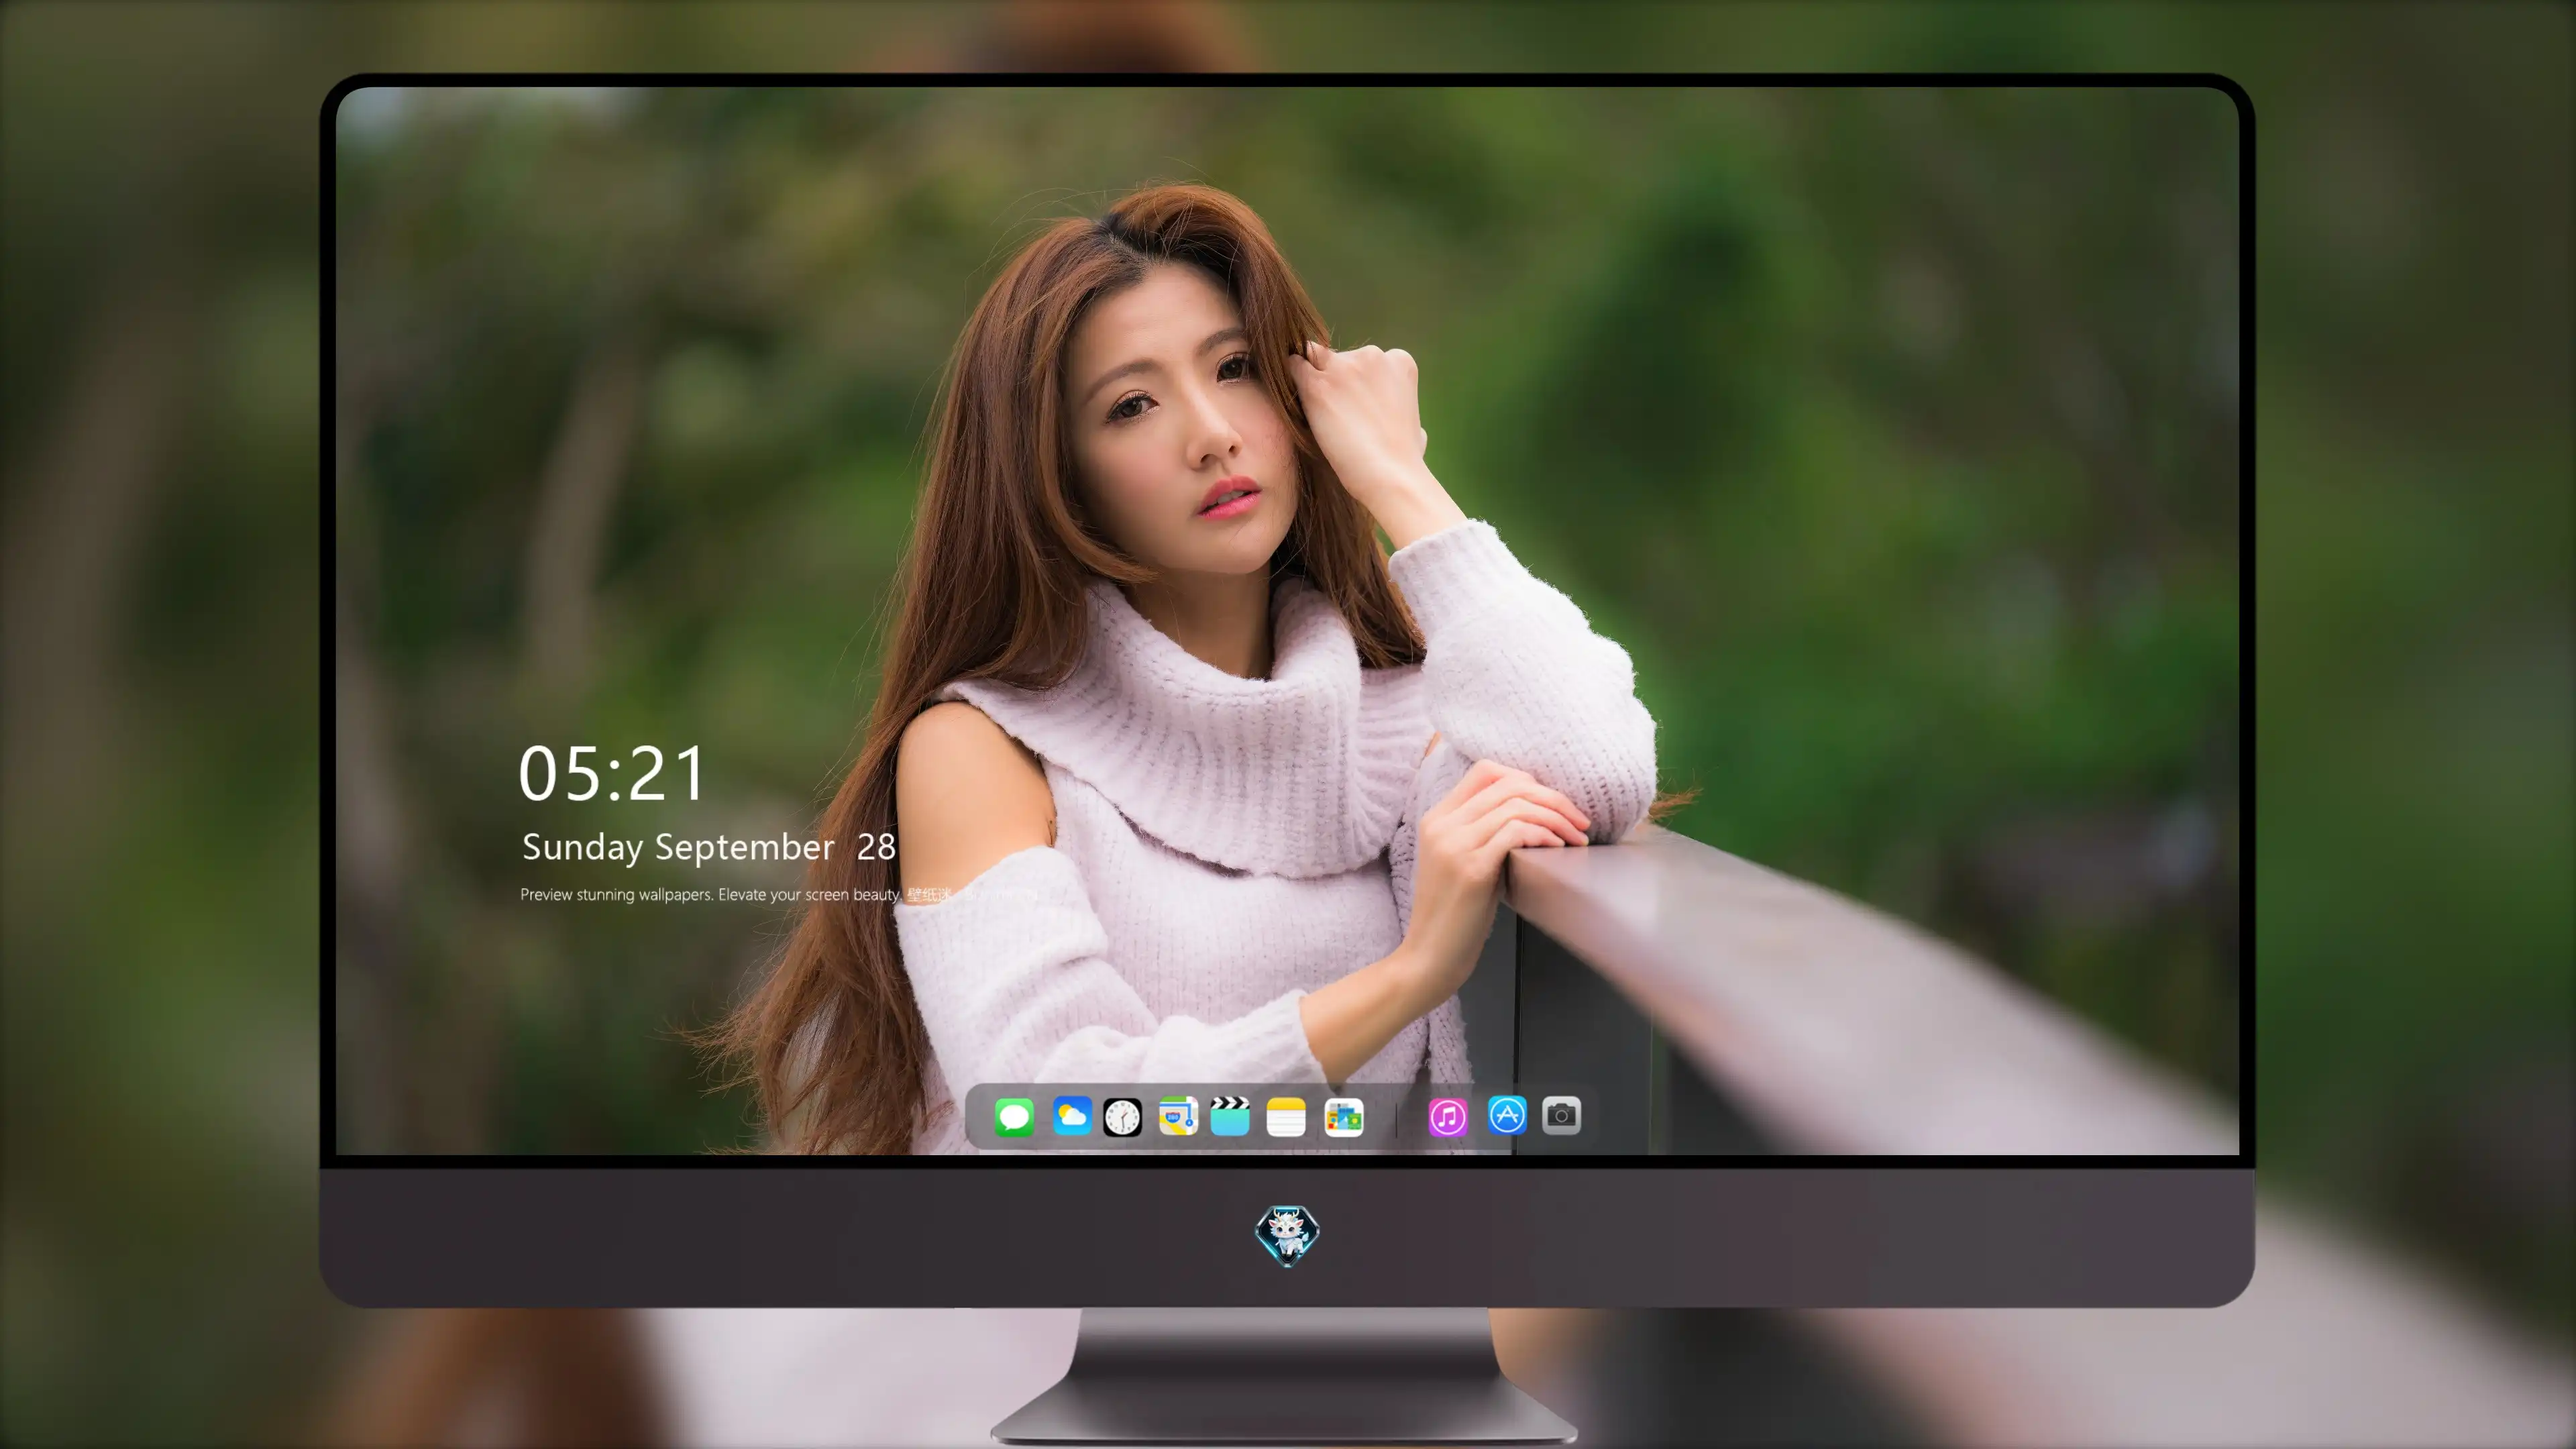This screenshot has height=1449, width=2576.
Task: Open the Camera app in the dock
Action: click(1561, 1115)
